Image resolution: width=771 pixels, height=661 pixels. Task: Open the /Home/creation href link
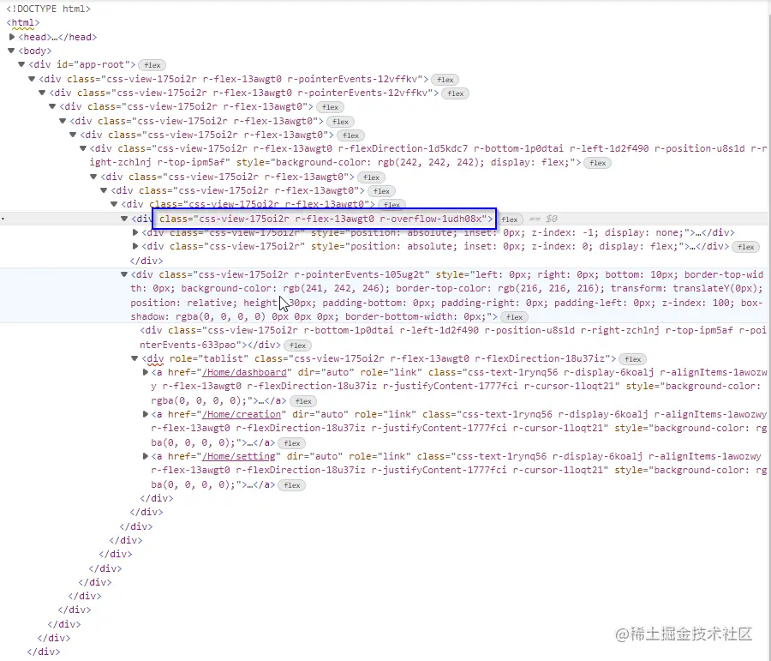(x=242, y=414)
